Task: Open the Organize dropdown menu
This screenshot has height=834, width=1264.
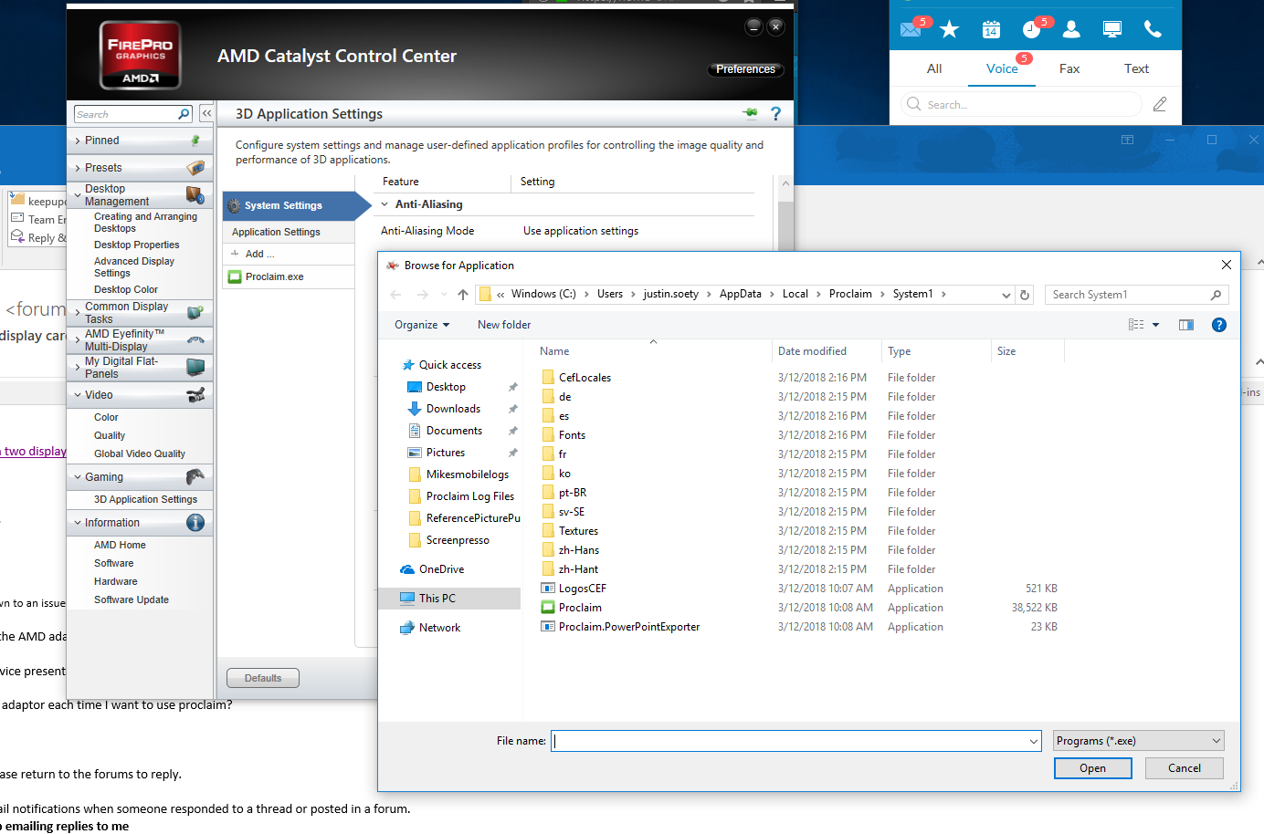Action: (422, 325)
